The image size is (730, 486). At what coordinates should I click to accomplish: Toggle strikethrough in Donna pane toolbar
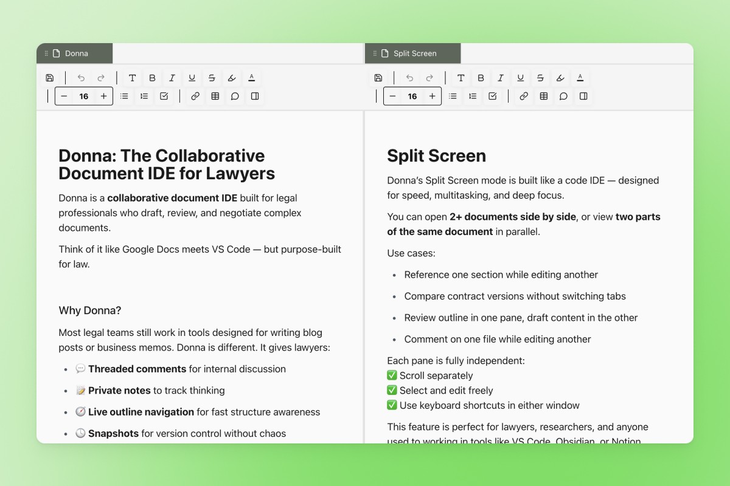pos(212,78)
